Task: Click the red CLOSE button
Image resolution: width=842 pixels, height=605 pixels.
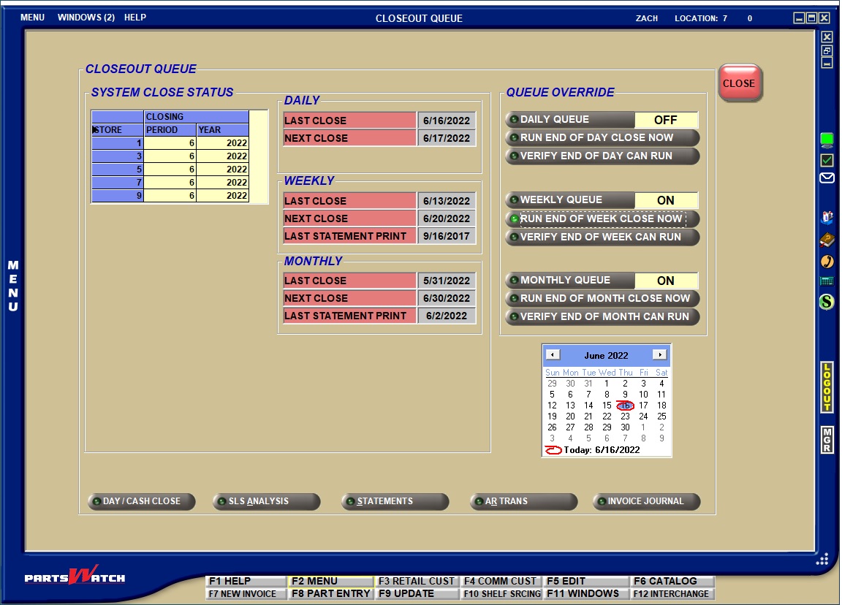Action: tap(740, 83)
